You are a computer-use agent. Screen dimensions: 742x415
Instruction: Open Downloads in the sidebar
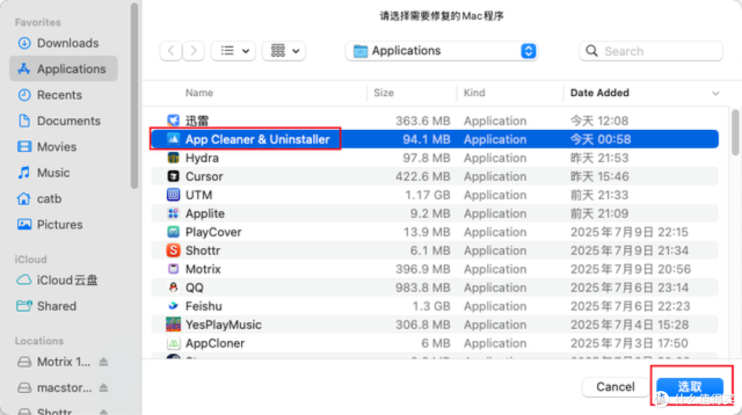point(58,43)
